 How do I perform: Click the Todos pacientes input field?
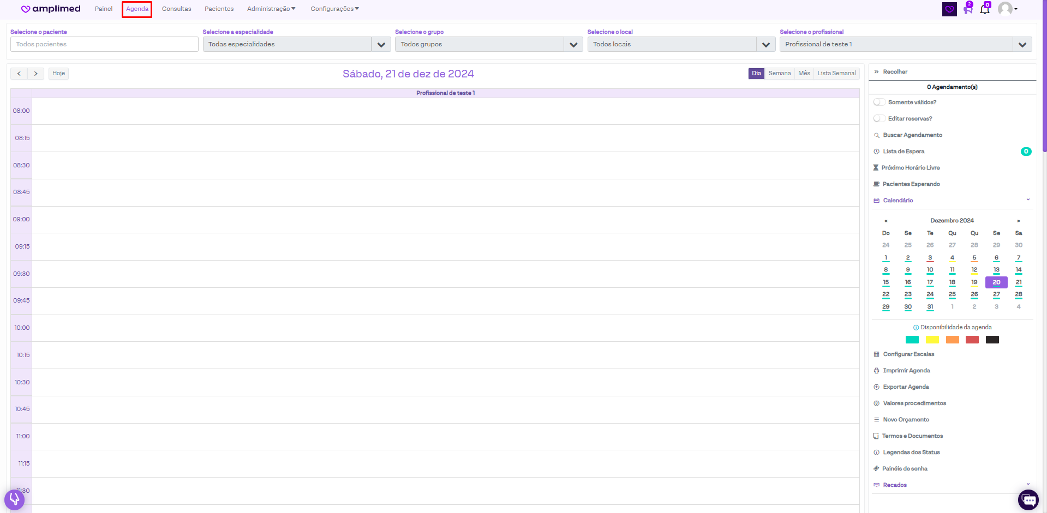click(104, 45)
